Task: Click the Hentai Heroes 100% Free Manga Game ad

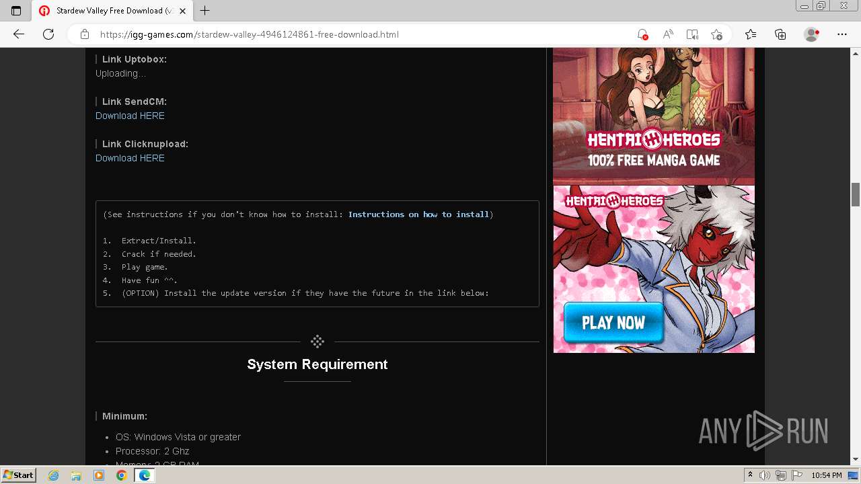Action: [x=654, y=115]
